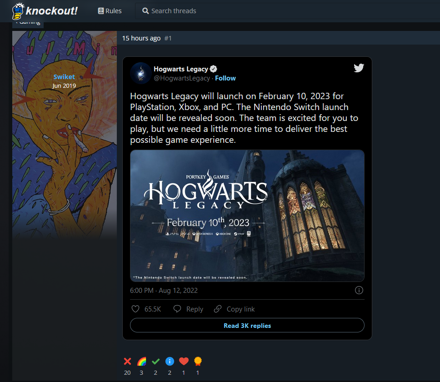Viewport: 440px width, 382px height.
Task: Click Swiket's avatar artwork
Action: point(65,135)
